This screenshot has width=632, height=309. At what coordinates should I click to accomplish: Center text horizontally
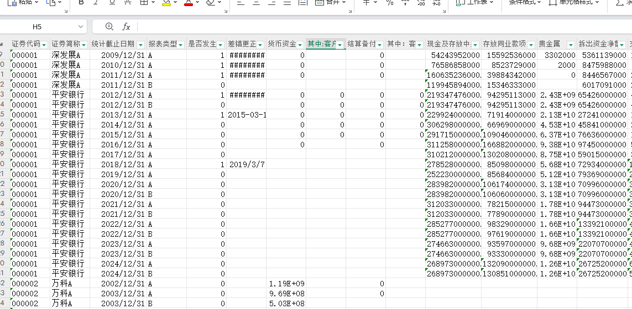click(257, 2)
